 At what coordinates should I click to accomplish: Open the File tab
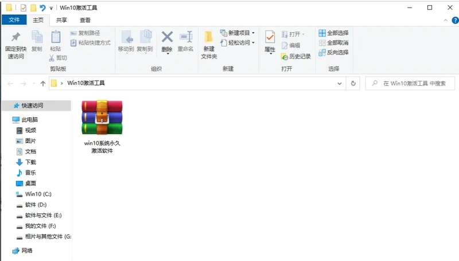click(14, 20)
